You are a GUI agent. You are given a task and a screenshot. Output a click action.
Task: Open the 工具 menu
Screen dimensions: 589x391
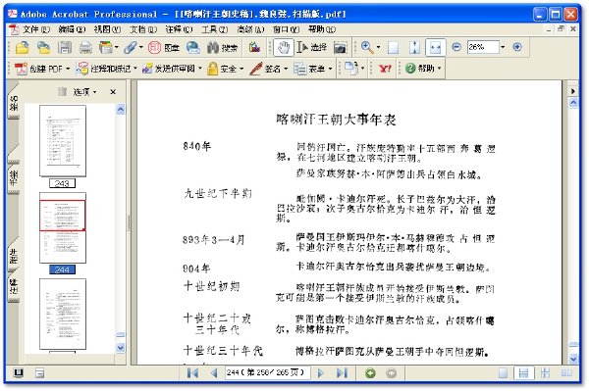pos(214,29)
